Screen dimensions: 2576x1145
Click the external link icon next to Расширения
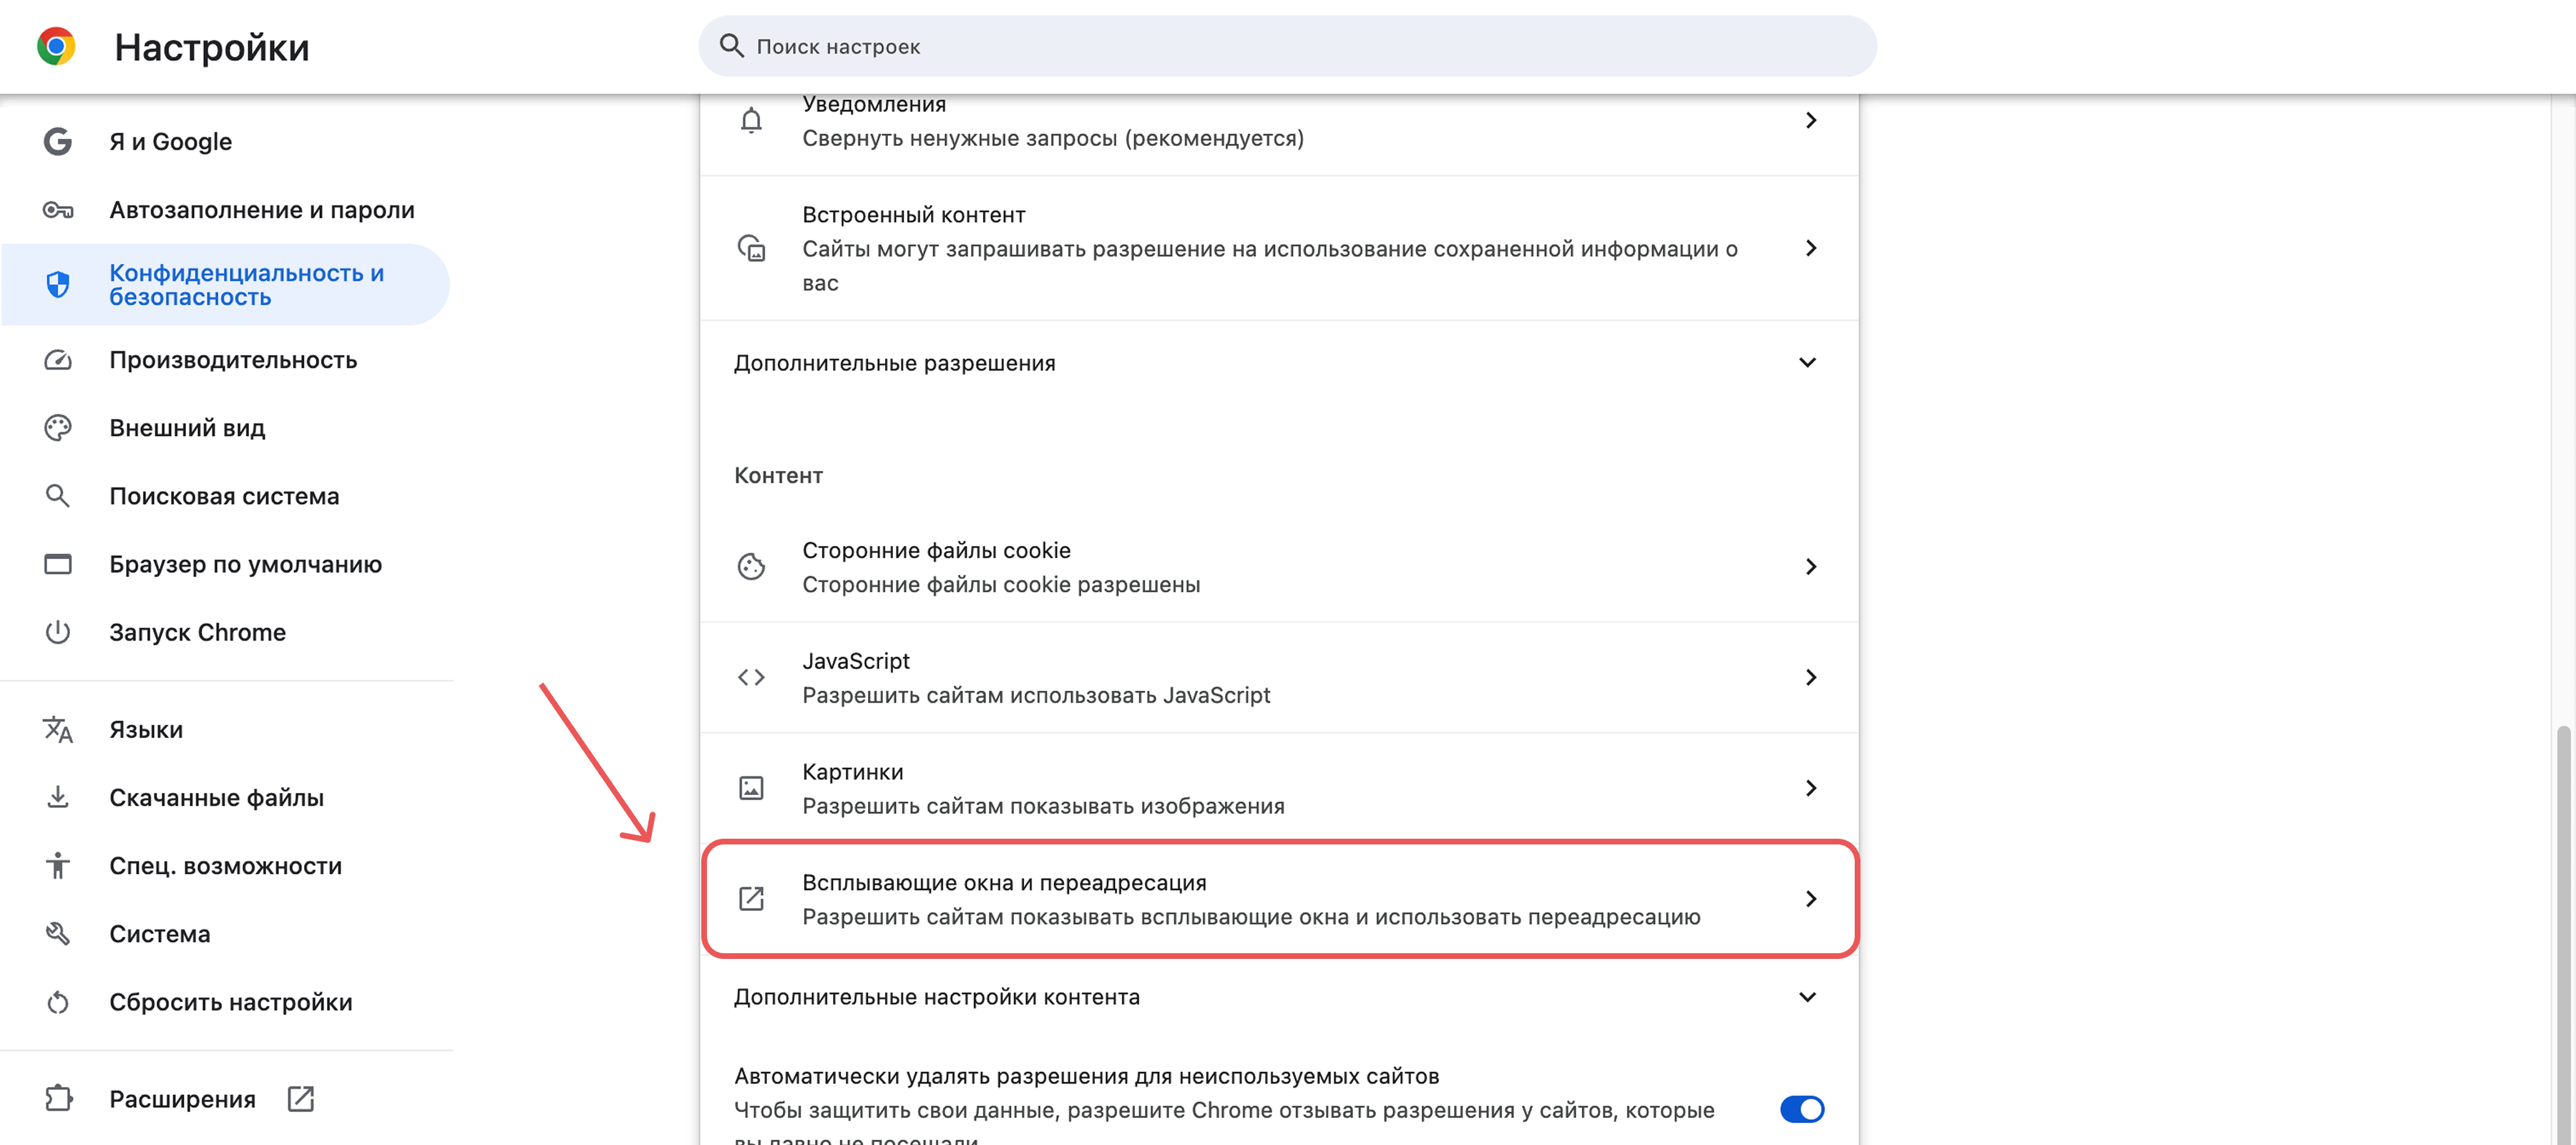300,1098
